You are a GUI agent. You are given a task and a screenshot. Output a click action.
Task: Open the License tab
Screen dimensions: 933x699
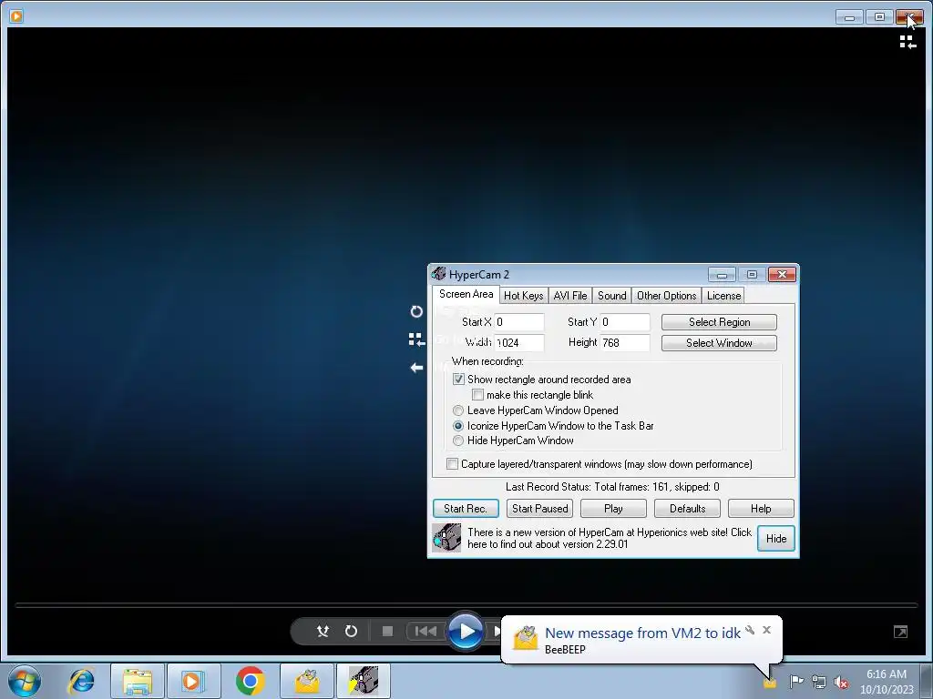point(723,296)
